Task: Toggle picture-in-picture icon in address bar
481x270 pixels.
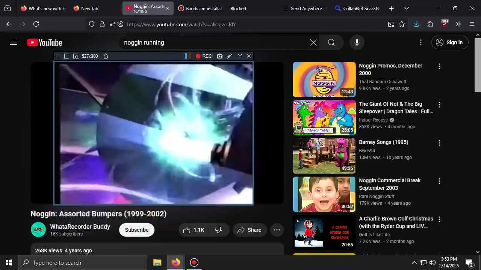Action: pyautogui.click(x=391, y=24)
